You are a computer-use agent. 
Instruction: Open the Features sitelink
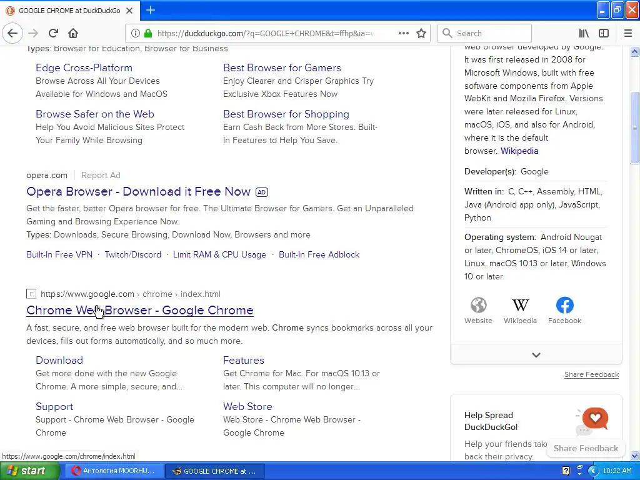pyautogui.click(x=243, y=360)
